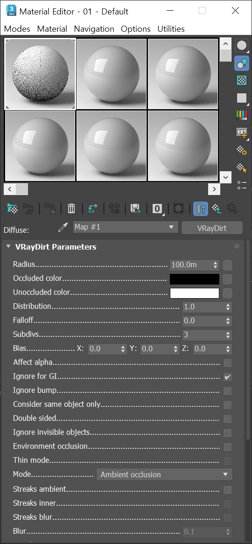Open Mode dropdown showing Ambient occlusion
The image size is (252, 544).
[x=165, y=474]
